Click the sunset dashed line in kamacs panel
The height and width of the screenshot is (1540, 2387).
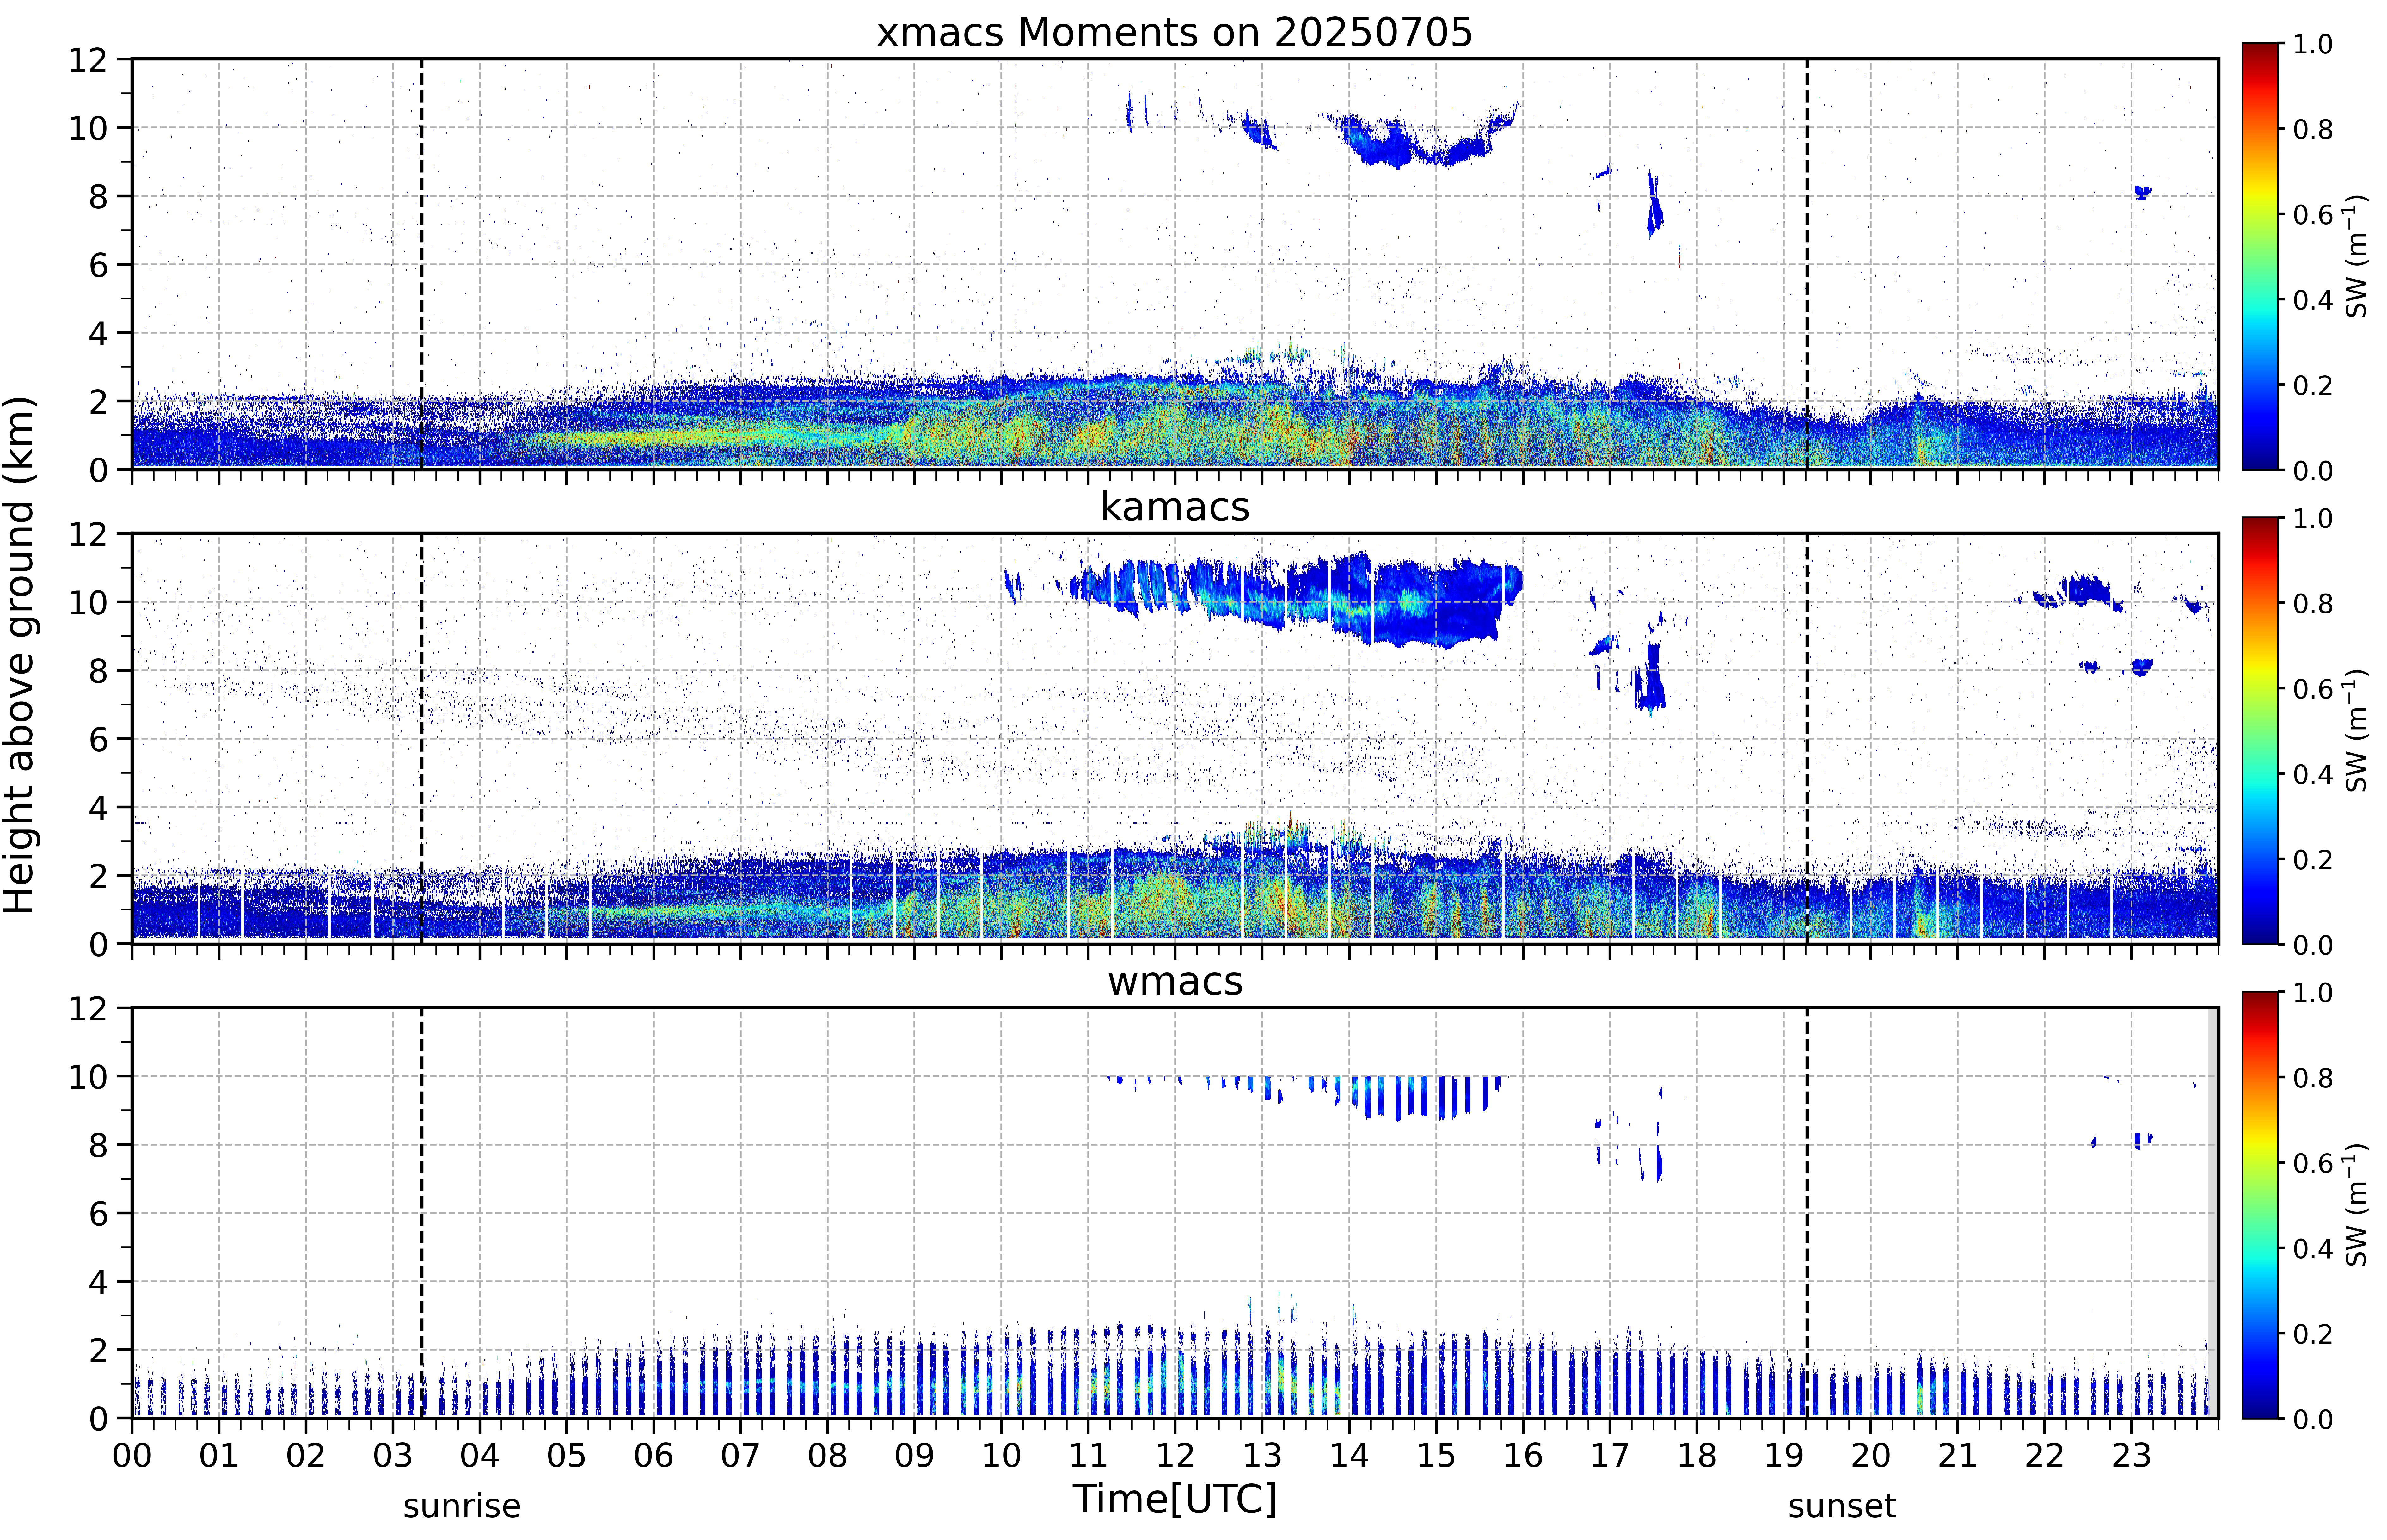click(1807, 738)
